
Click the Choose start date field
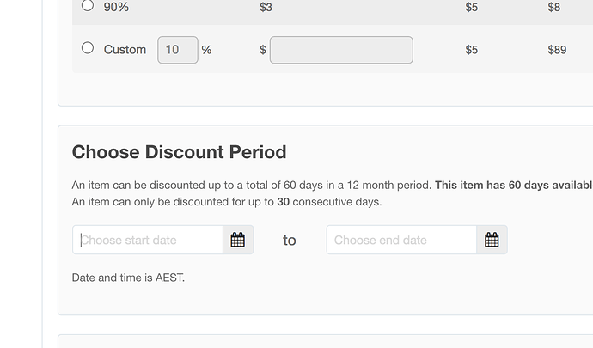coord(148,240)
